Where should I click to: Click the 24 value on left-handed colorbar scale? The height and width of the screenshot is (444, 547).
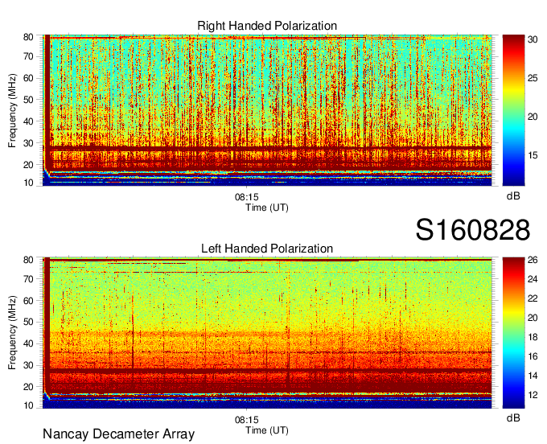(533, 279)
